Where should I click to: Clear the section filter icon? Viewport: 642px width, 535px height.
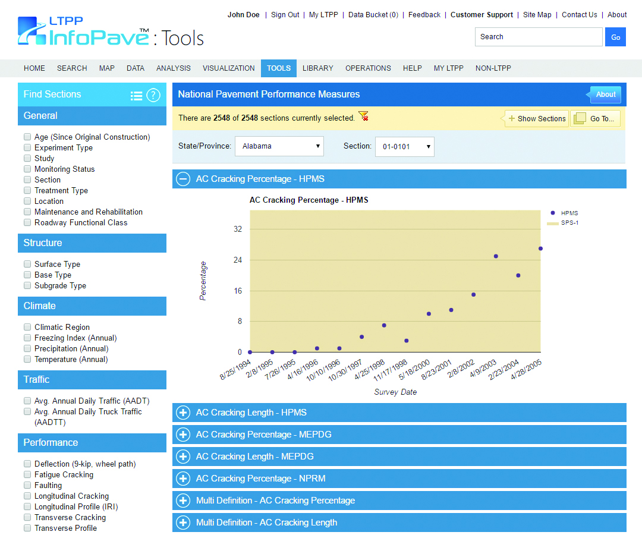(364, 117)
